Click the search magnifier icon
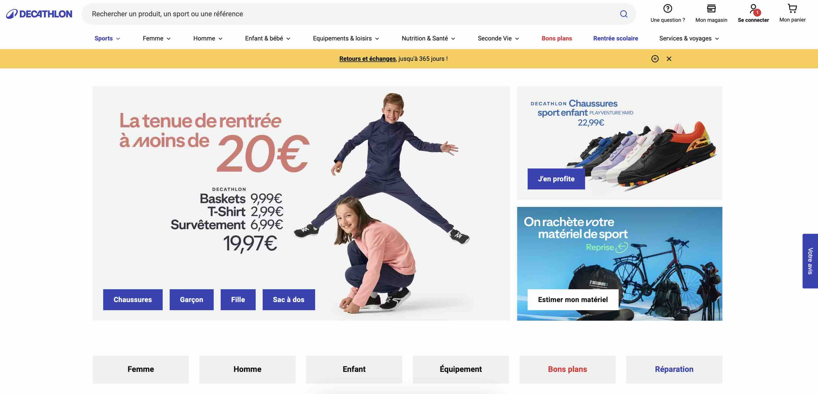818x394 pixels. [624, 14]
